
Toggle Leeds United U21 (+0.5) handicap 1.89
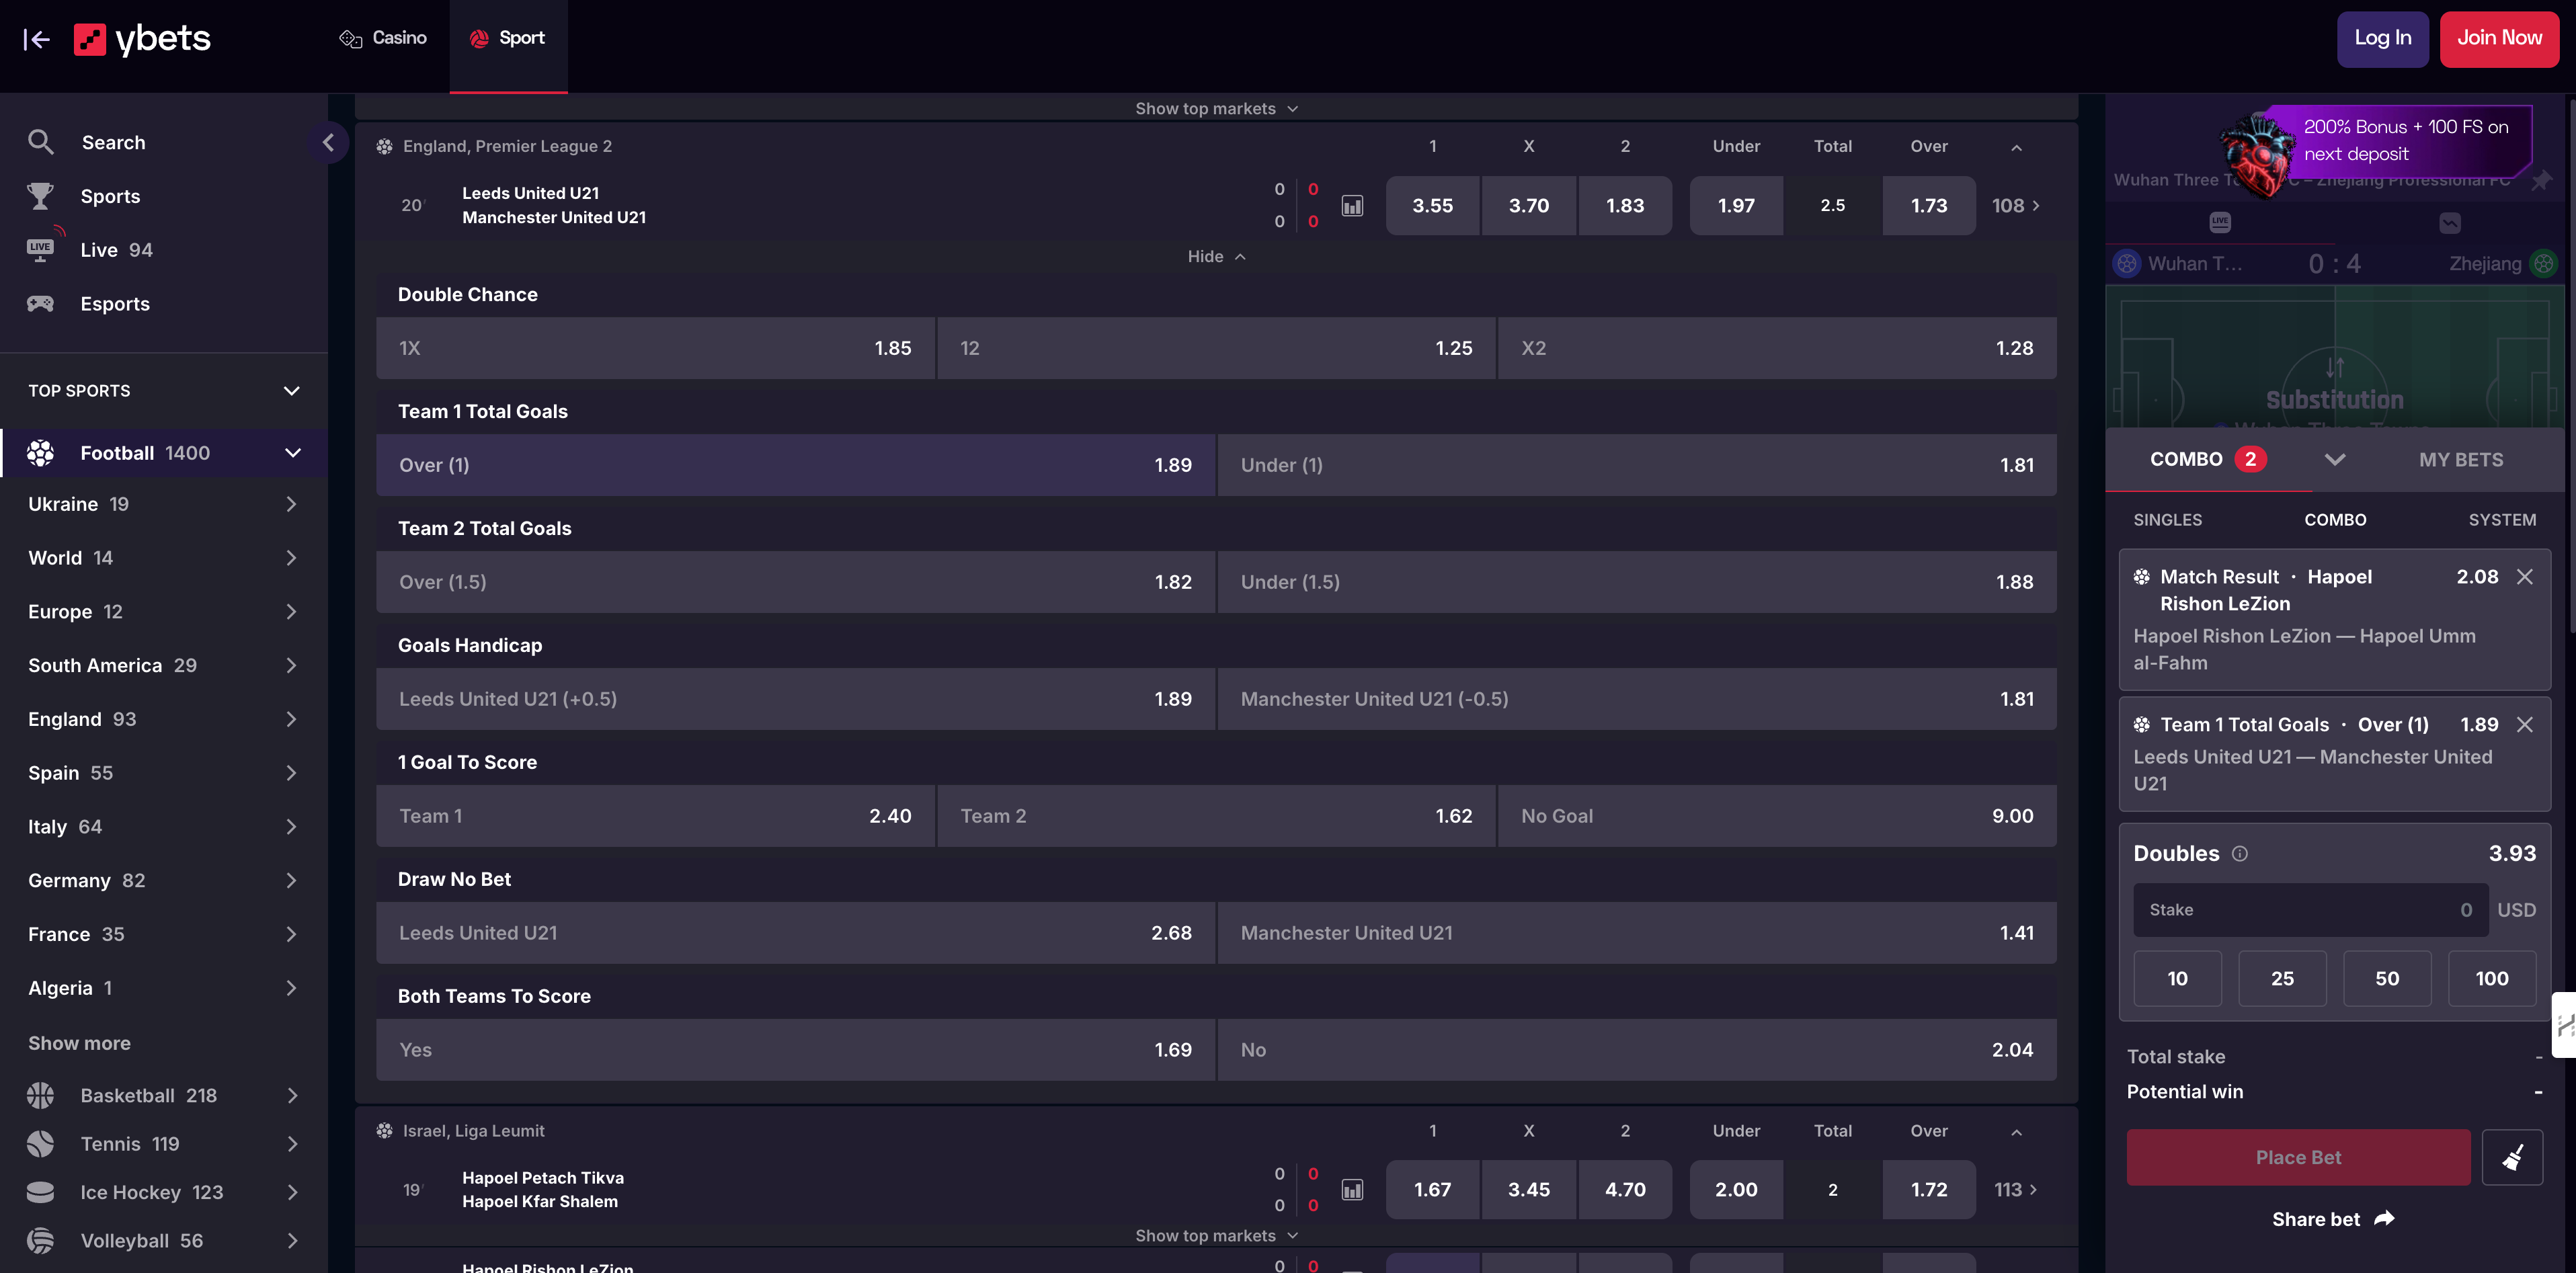(x=795, y=699)
